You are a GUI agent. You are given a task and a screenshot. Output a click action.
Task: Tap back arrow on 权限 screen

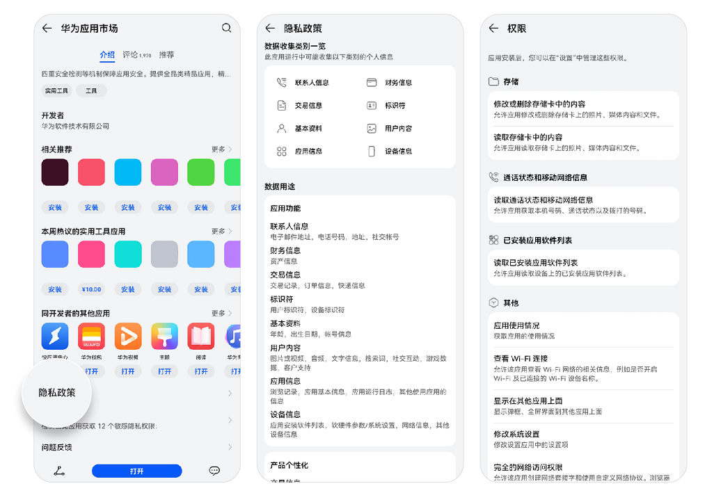[x=493, y=29]
